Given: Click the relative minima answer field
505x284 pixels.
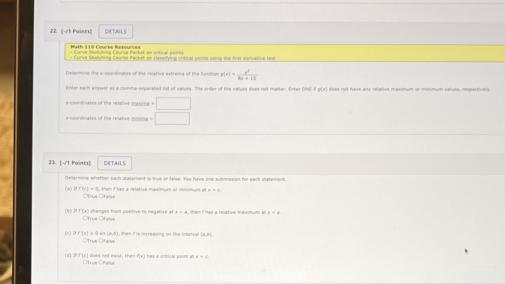Looking at the screenshot, I should (172, 118).
